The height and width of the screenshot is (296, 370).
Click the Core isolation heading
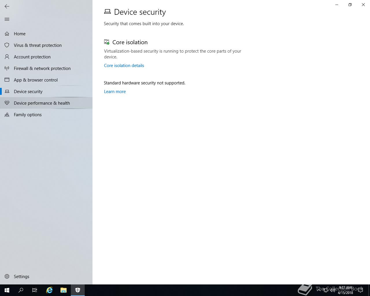pos(130,42)
